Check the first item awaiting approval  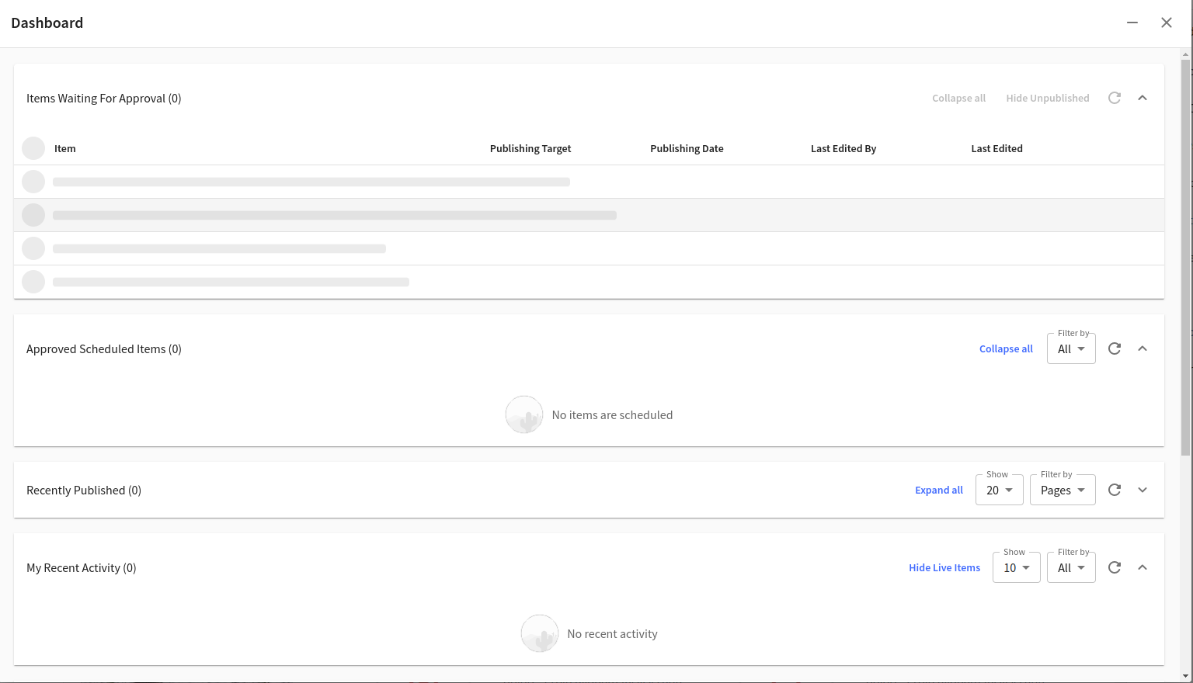(x=33, y=181)
